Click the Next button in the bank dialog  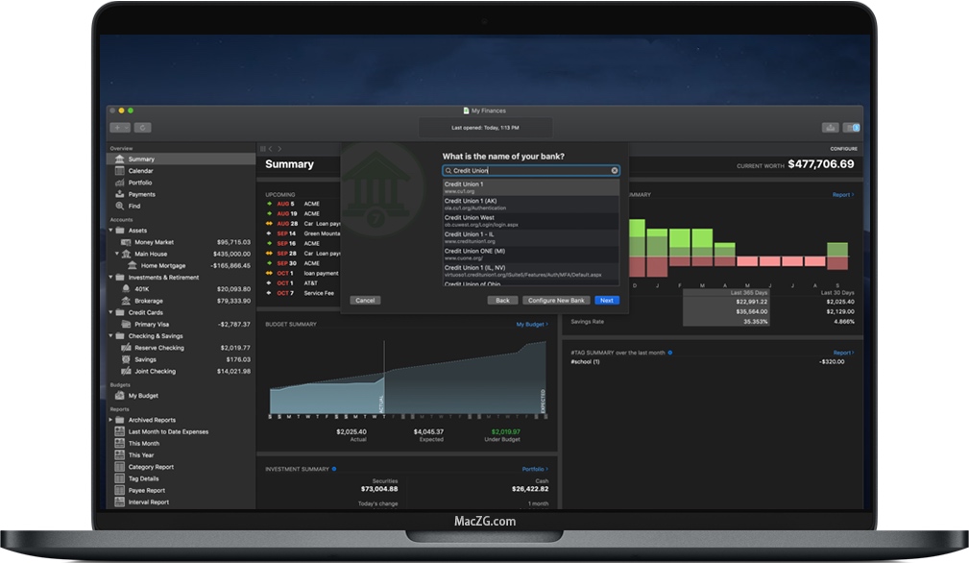pyautogui.click(x=606, y=300)
